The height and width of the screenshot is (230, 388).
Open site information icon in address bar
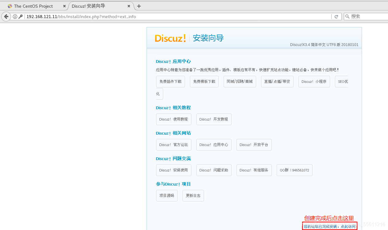[15, 17]
